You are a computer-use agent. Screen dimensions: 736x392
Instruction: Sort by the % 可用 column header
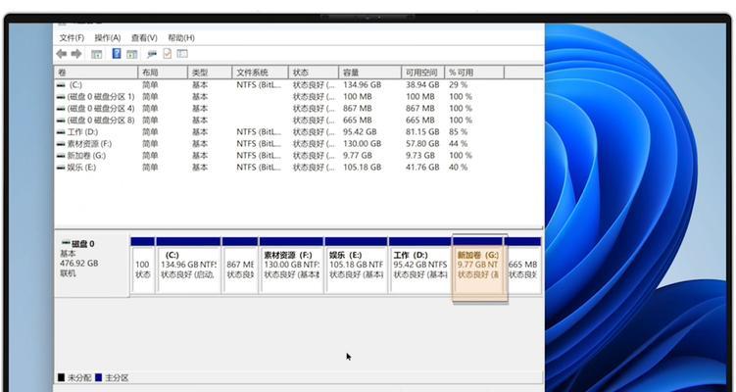[x=474, y=73]
